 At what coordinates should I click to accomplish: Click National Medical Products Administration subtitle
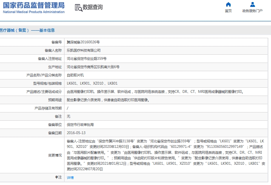point(34,12)
